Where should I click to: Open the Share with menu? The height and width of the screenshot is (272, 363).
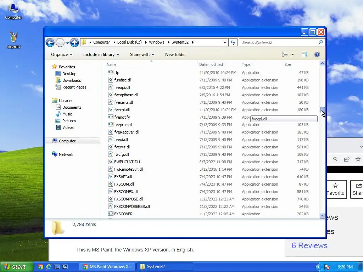[142, 55]
